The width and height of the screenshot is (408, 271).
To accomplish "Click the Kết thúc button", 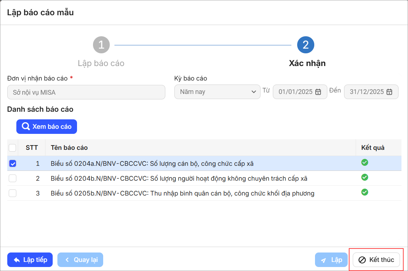I will point(376,260).
